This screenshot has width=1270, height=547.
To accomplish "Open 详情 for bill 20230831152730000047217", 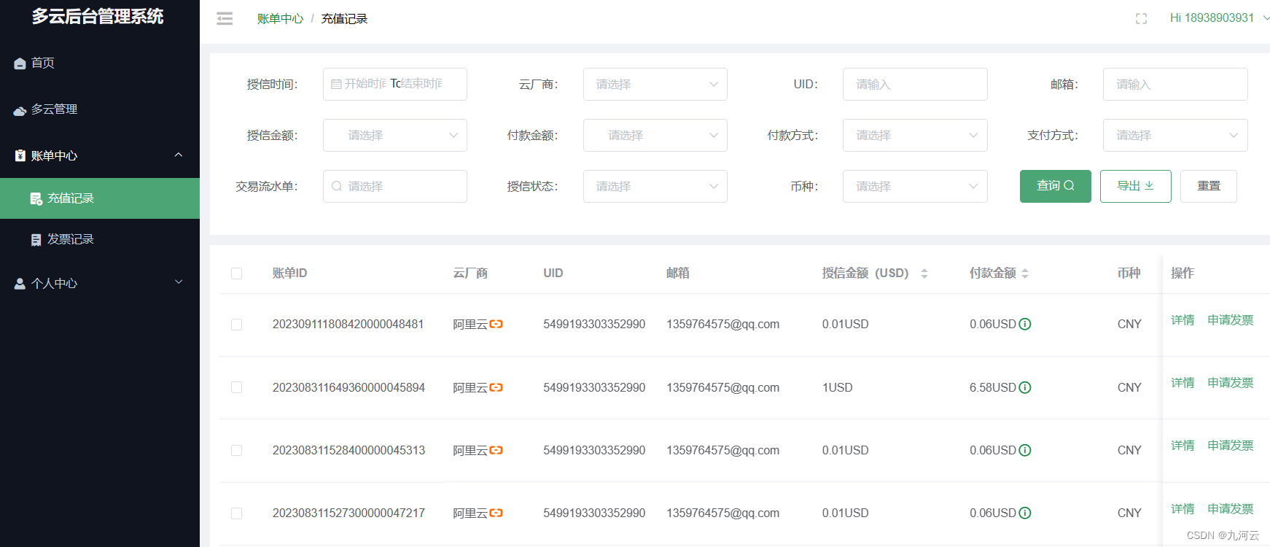I will (1183, 508).
